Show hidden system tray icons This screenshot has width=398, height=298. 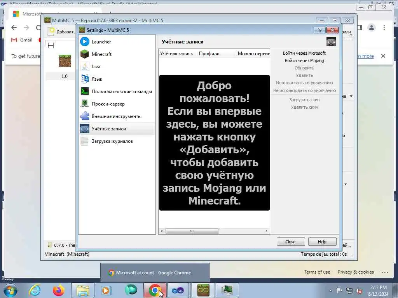(x=330, y=291)
